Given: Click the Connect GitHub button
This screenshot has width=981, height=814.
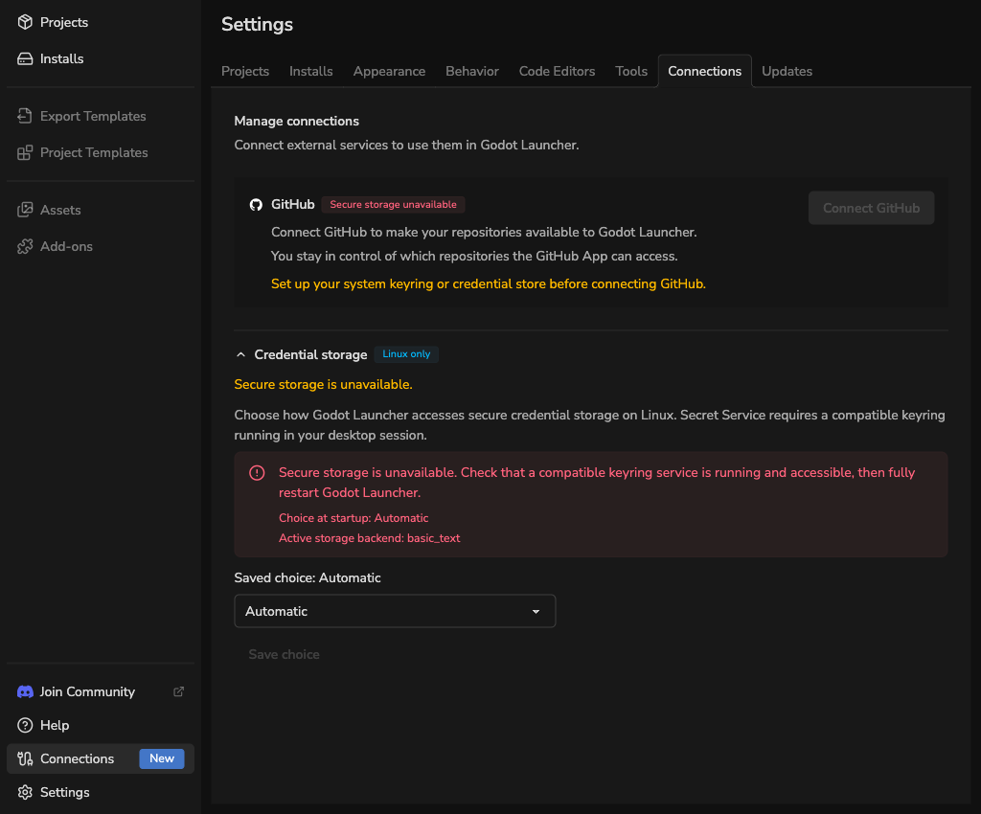Looking at the screenshot, I should [x=871, y=208].
